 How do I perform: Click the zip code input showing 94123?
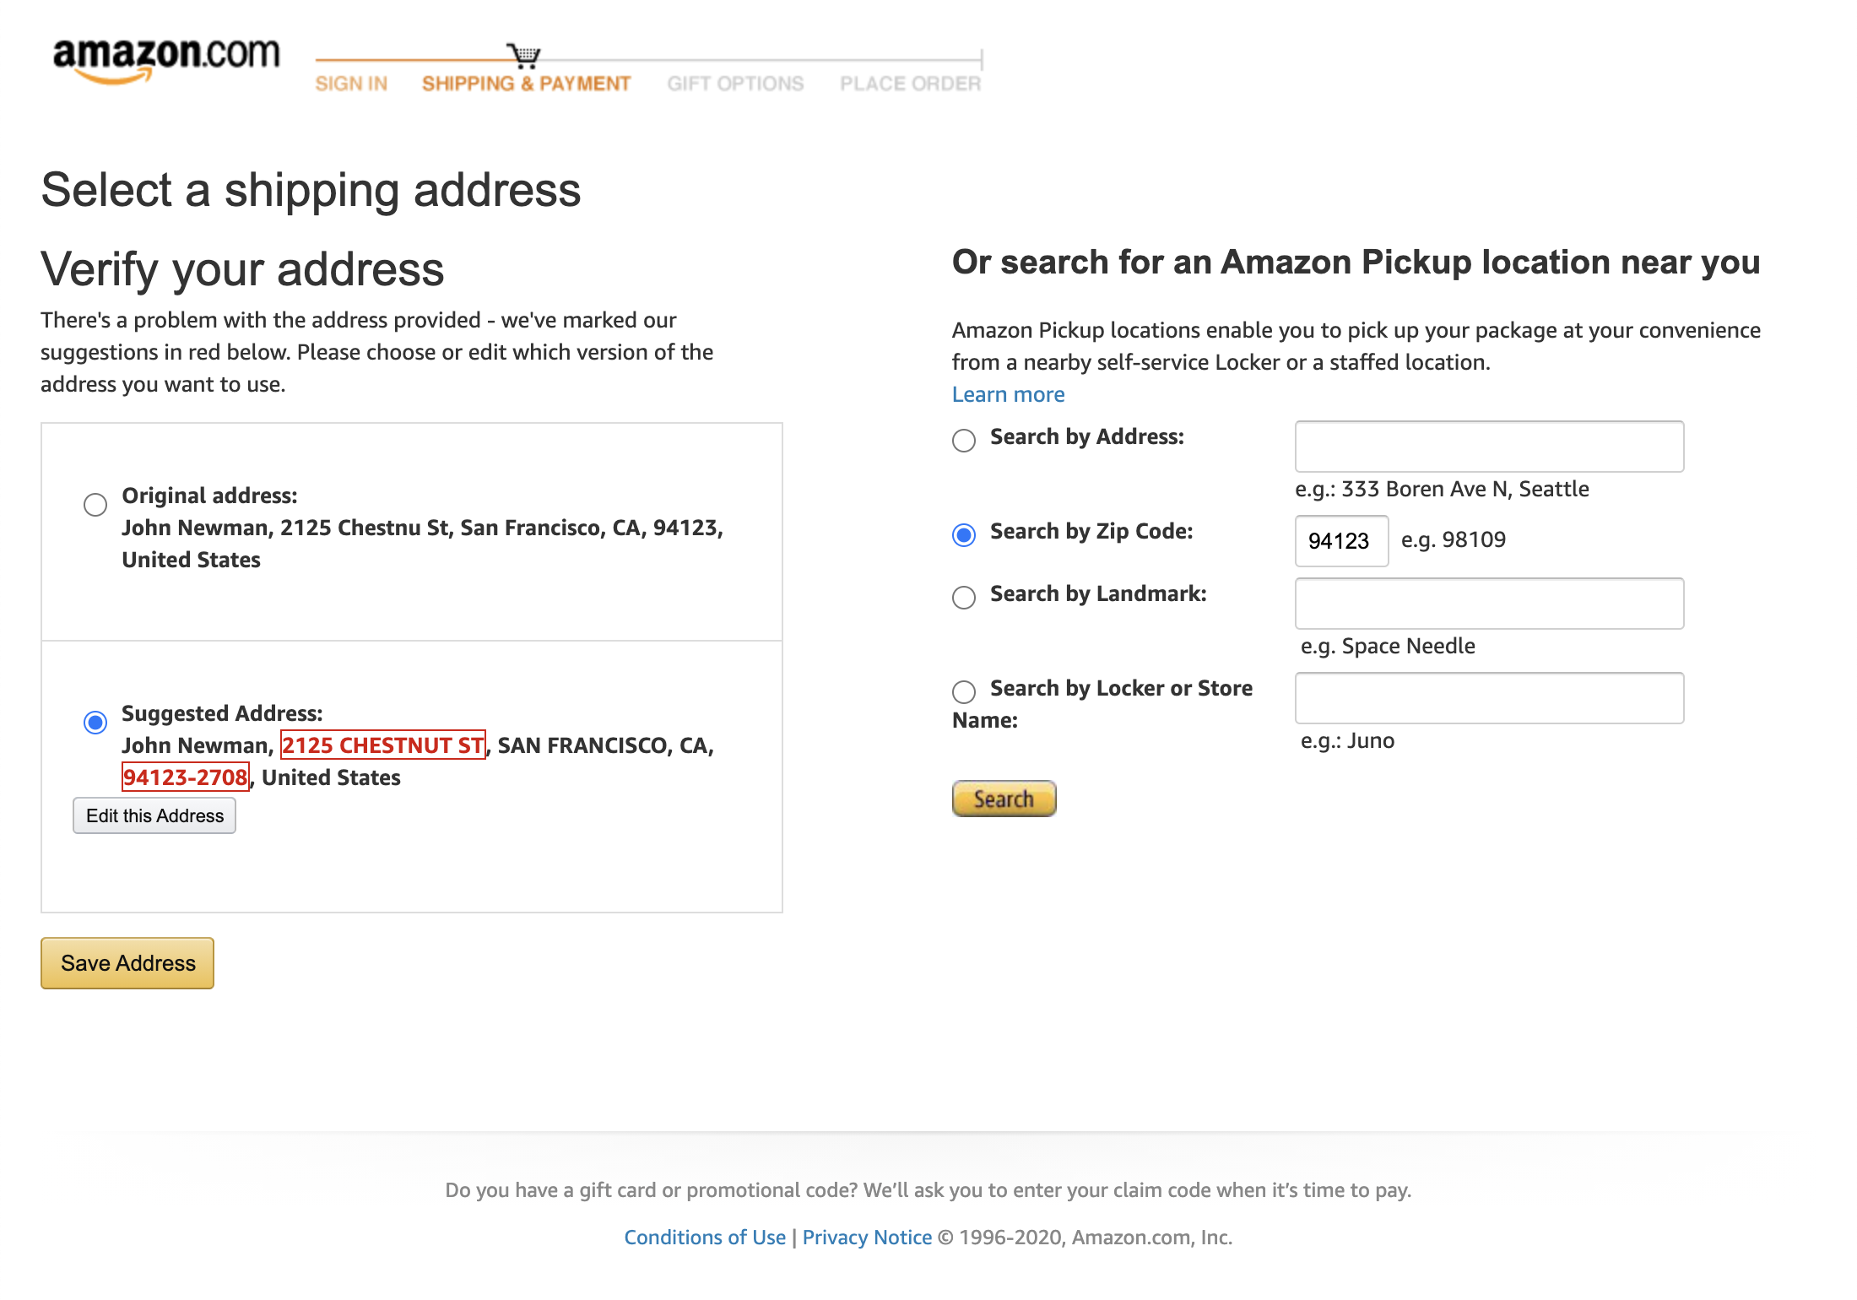[1341, 541]
